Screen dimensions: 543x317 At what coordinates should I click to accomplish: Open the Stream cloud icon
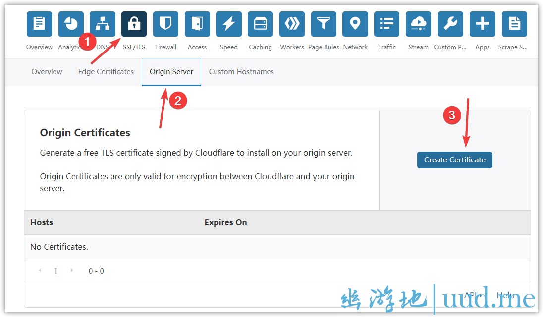(418, 24)
